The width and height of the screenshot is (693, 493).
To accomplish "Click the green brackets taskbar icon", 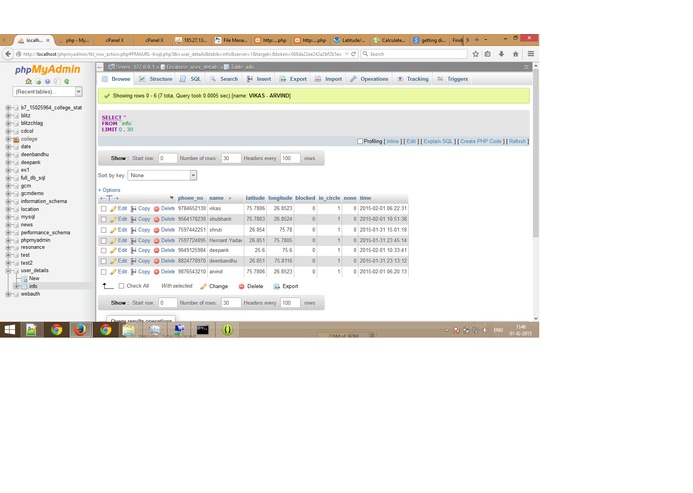I will pyautogui.click(x=227, y=330).
